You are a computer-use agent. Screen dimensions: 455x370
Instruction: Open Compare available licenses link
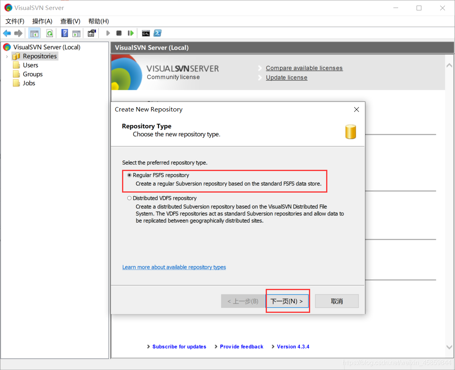pos(304,68)
